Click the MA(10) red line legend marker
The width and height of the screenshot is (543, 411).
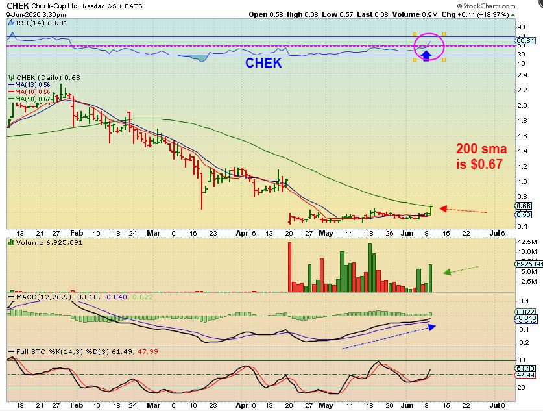tap(12, 92)
